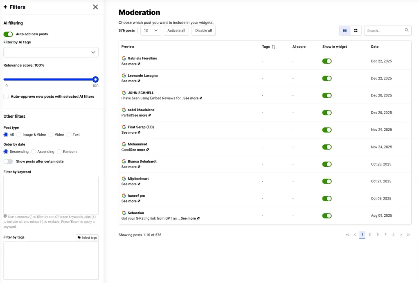Select the Video post type radio
The height and width of the screenshot is (283, 419).
coord(50,135)
